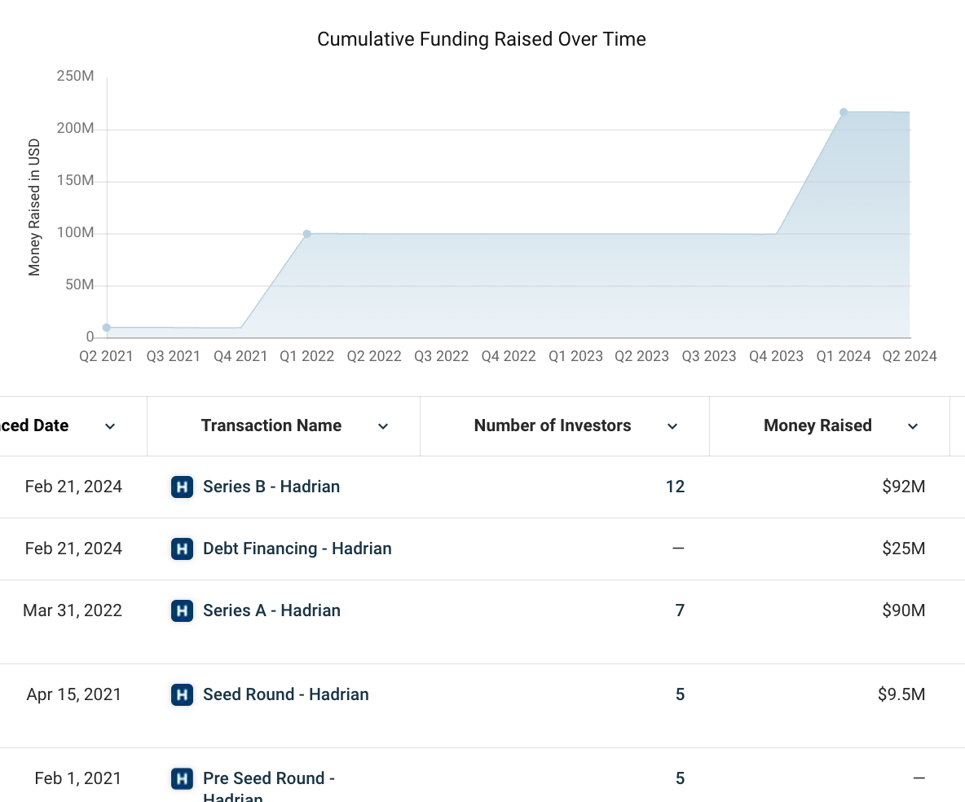Click the Q1 2024 chart data point
Screen dimensions: 965x802
pyautogui.click(x=844, y=112)
